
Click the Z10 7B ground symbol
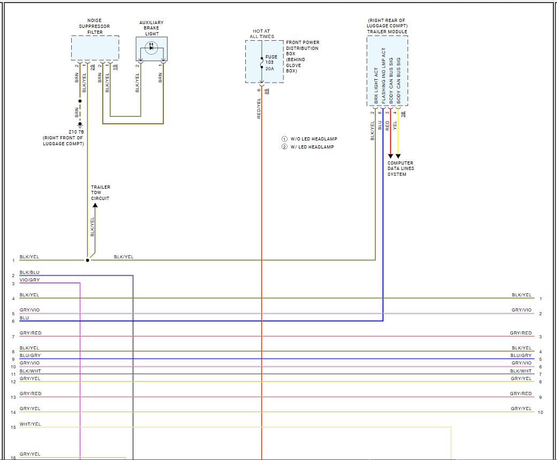pos(80,124)
